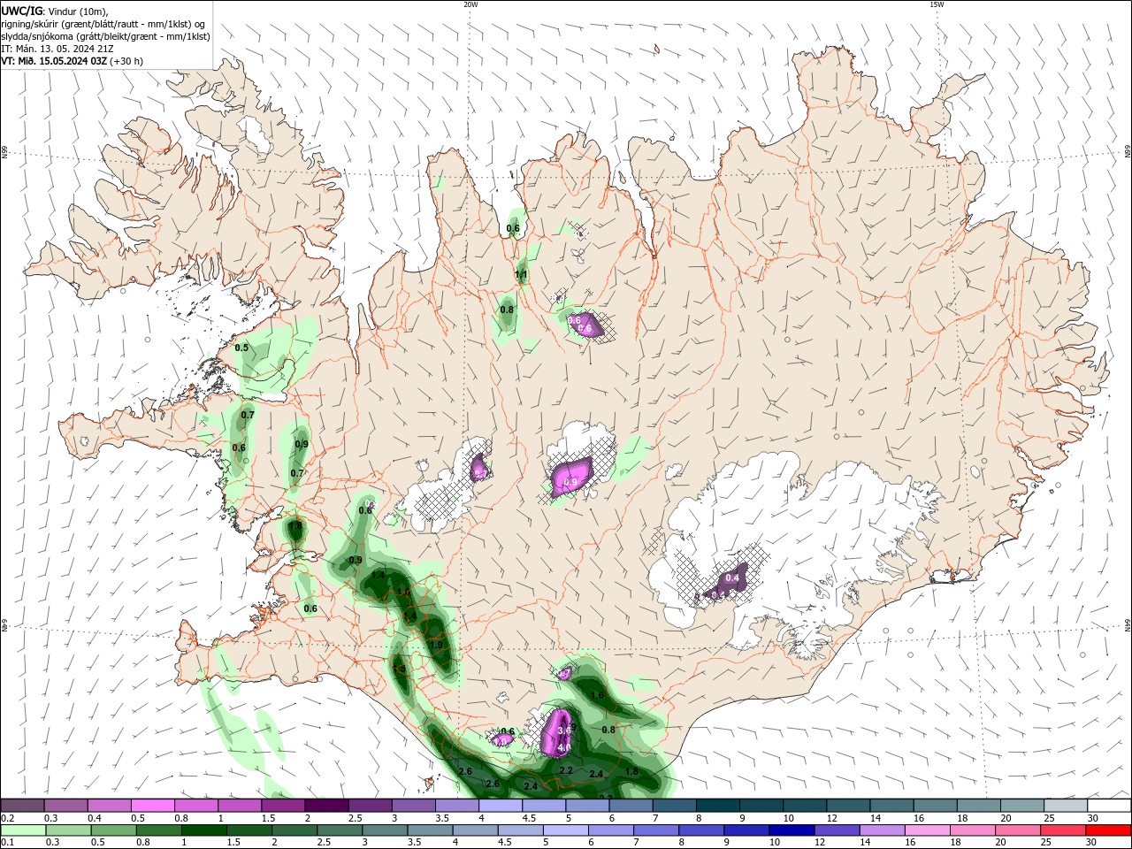
Task: Click the light periwinkle 4 mm snow legend swatch
Action: 501,806
